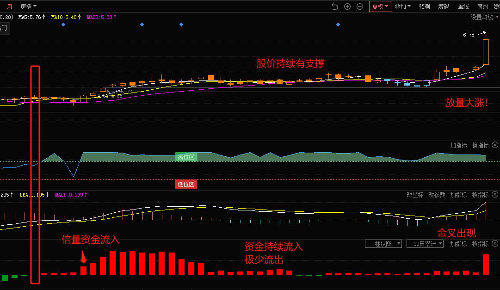Open the 10日累计 period dropdown
Image resolution: width=500 pixels, height=290 pixels.
point(425,244)
